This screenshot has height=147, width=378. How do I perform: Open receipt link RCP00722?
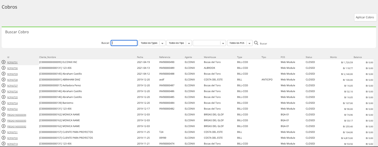pos(12,109)
